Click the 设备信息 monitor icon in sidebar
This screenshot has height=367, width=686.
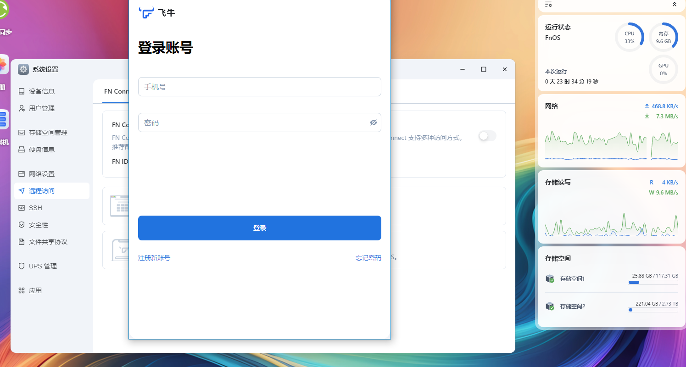pyautogui.click(x=21, y=91)
